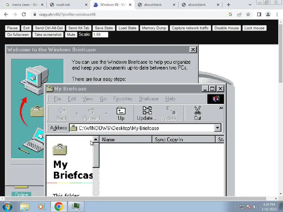Click Capture network traffic button

point(190,28)
